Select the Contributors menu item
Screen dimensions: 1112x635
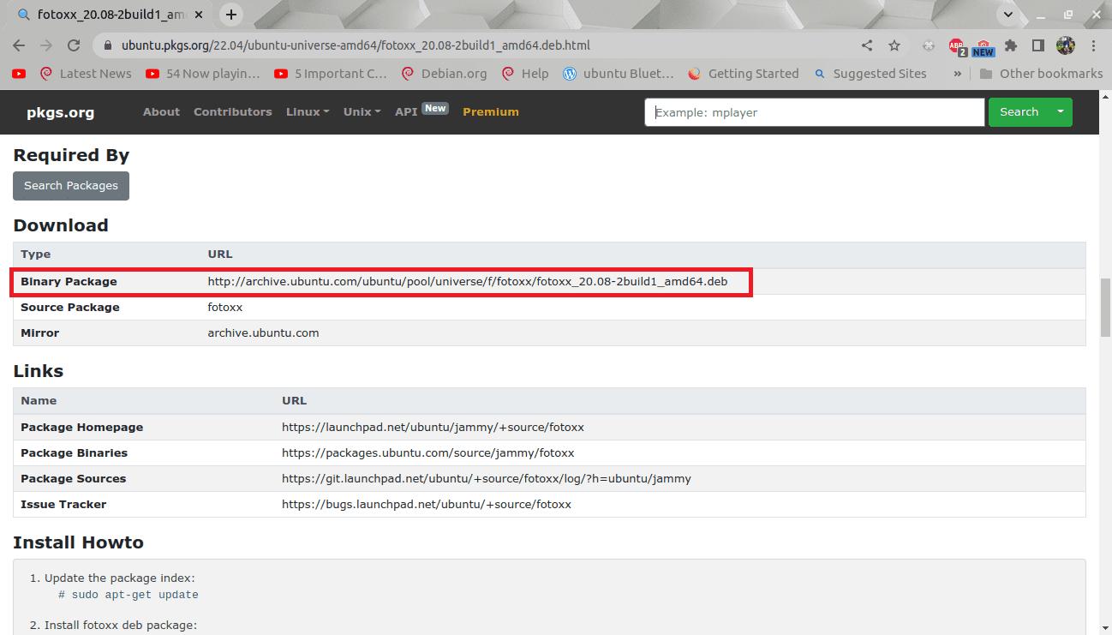click(232, 111)
